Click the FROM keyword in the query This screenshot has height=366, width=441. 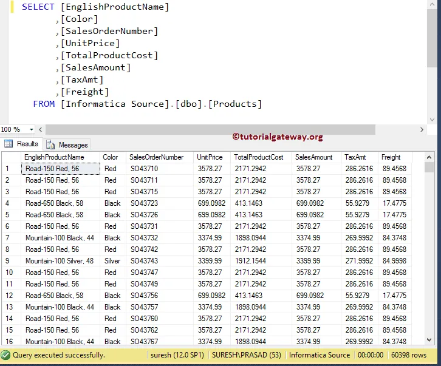point(44,104)
